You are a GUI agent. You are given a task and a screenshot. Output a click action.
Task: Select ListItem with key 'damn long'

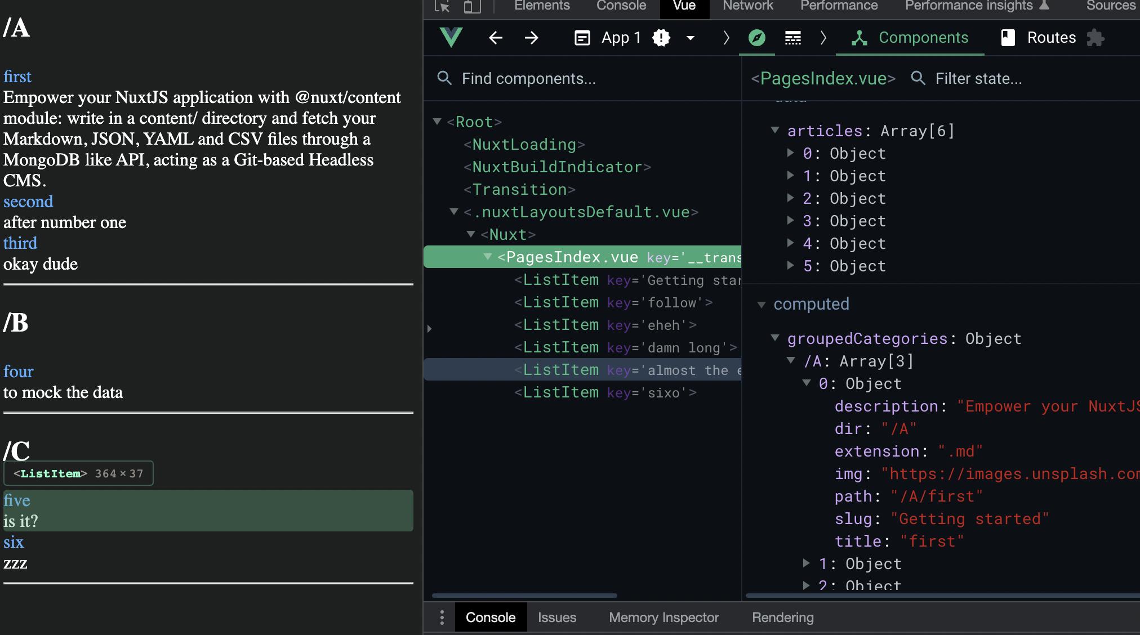[x=626, y=347]
